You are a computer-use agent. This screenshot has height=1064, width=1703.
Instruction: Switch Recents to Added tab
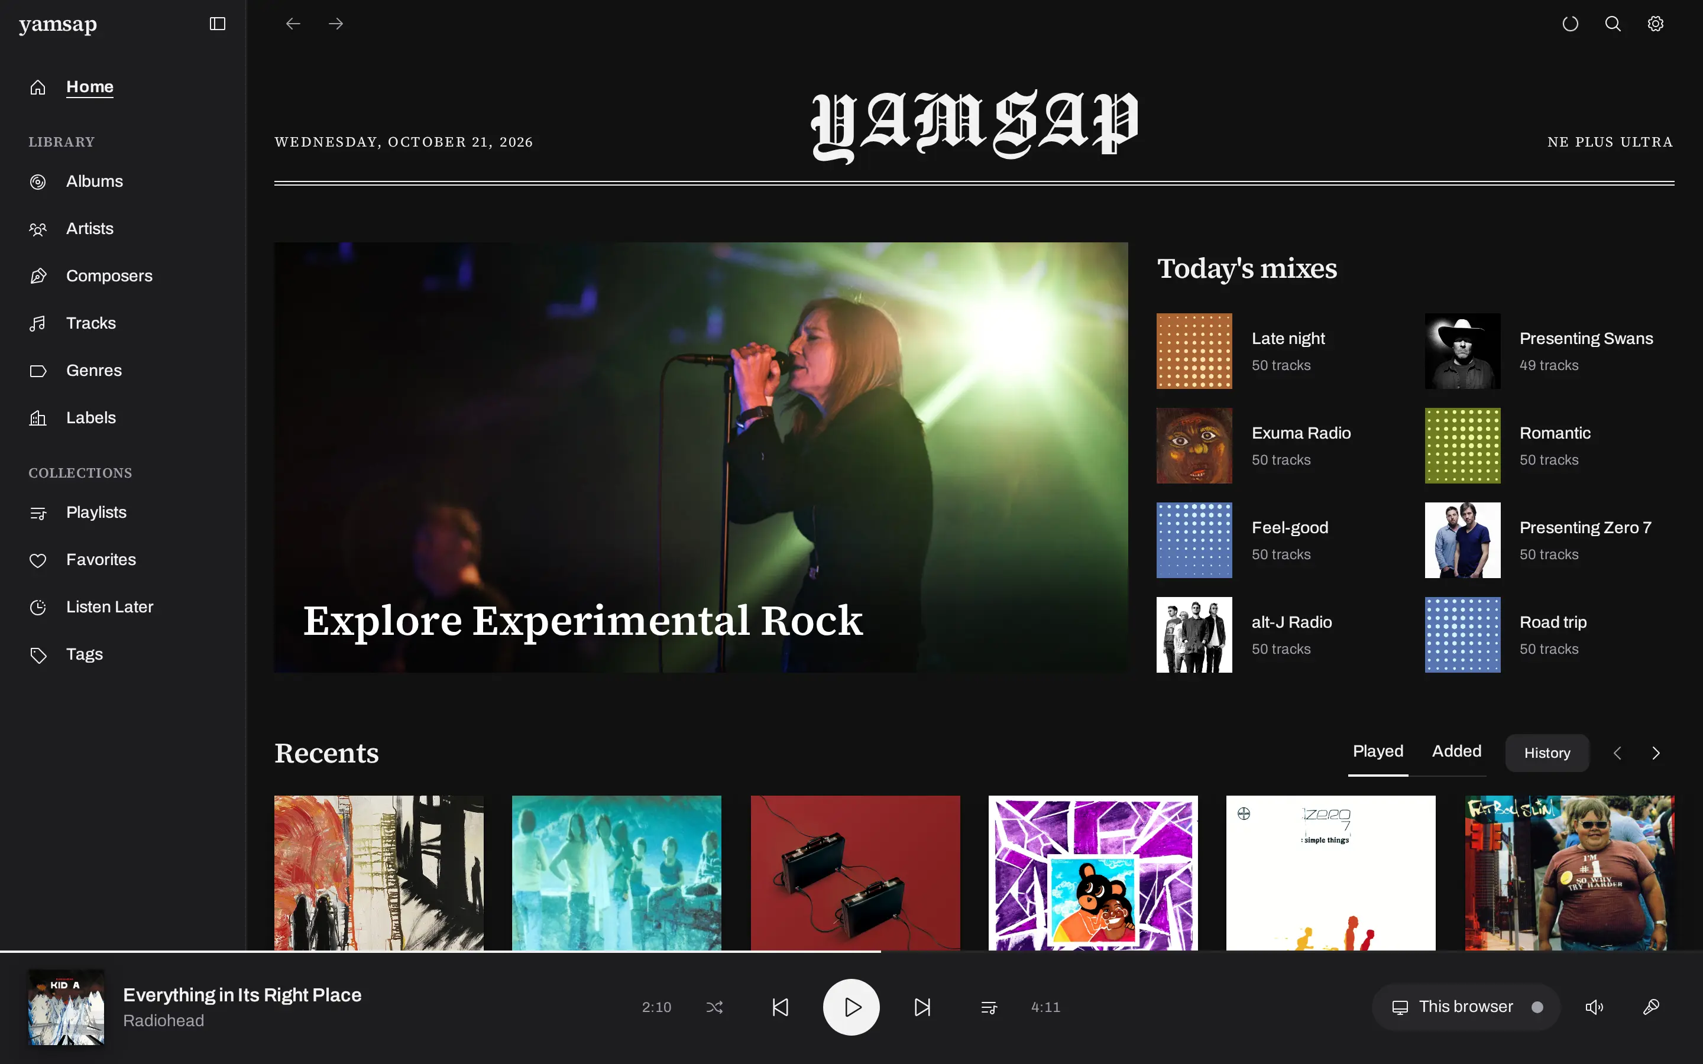click(x=1456, y=751)
